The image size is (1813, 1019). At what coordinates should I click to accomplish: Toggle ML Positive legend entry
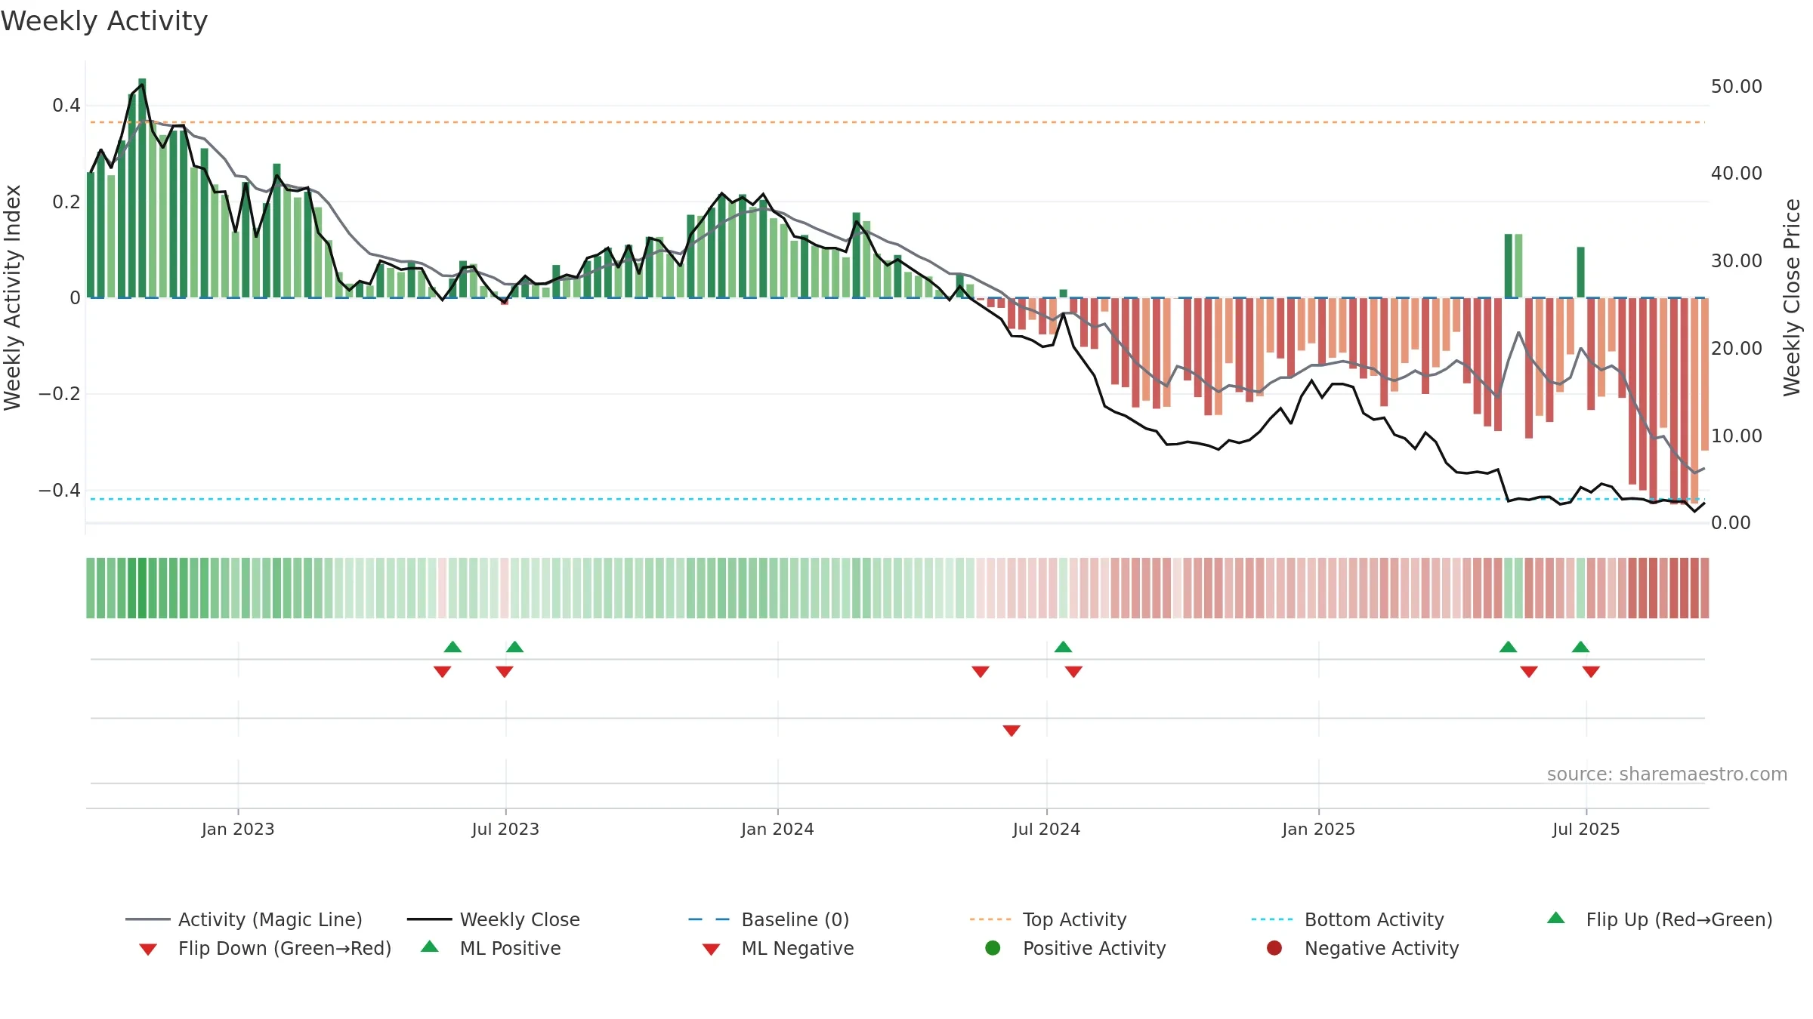click(x=491, y=948)
